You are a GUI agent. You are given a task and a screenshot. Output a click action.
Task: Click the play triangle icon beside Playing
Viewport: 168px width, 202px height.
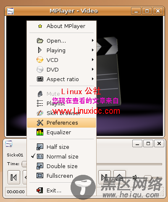click(40, 50)
